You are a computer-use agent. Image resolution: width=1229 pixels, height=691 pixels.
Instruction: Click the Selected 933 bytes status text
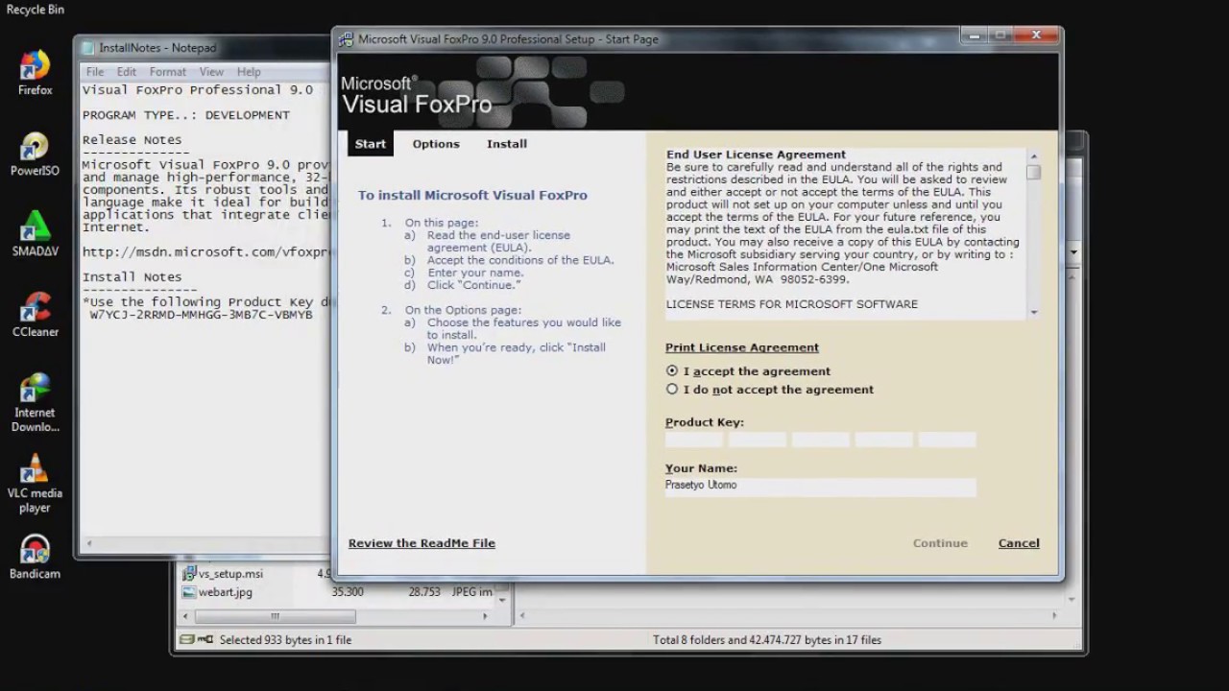(x=286, y=640)
